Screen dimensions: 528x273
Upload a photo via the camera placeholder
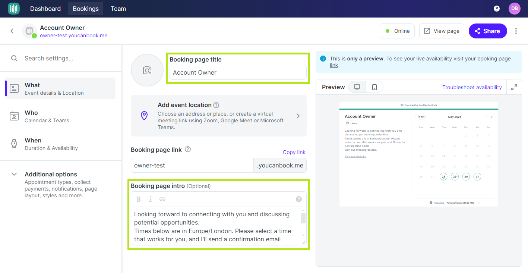tap(147, 70)
